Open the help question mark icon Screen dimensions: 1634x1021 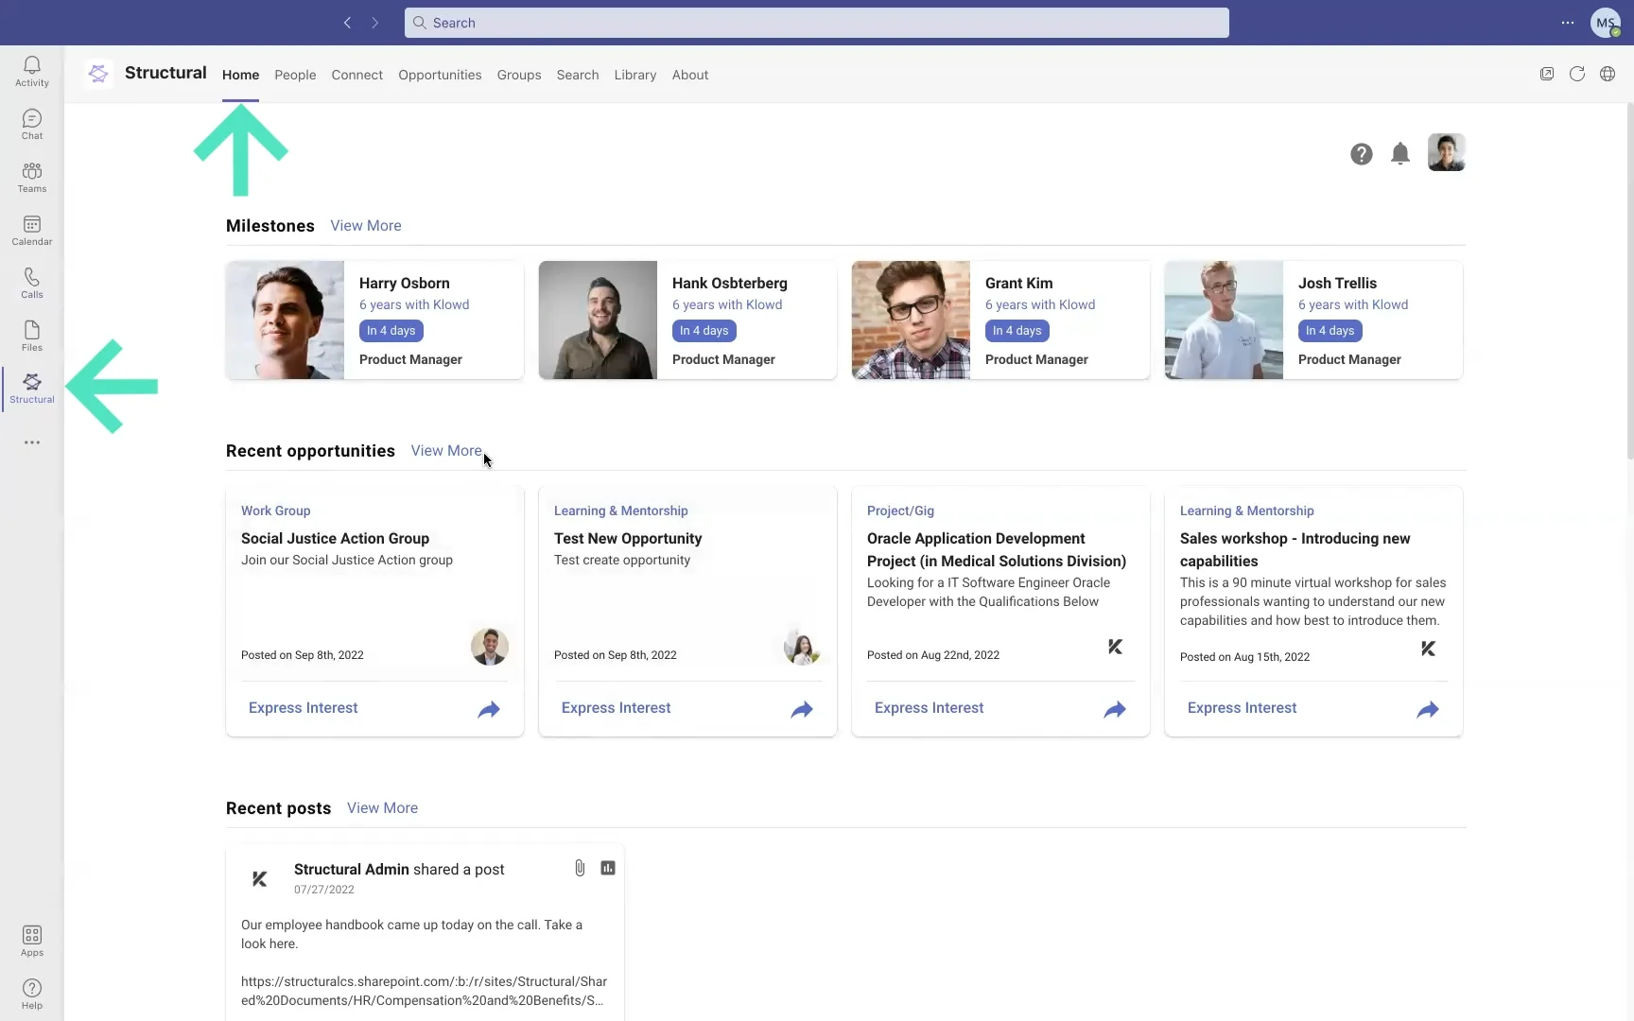[1361, 153]
